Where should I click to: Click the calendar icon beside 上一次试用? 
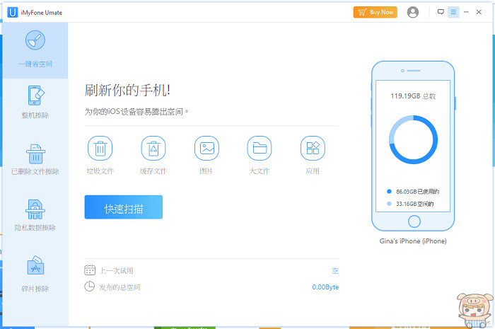click(x=90, y=270)
